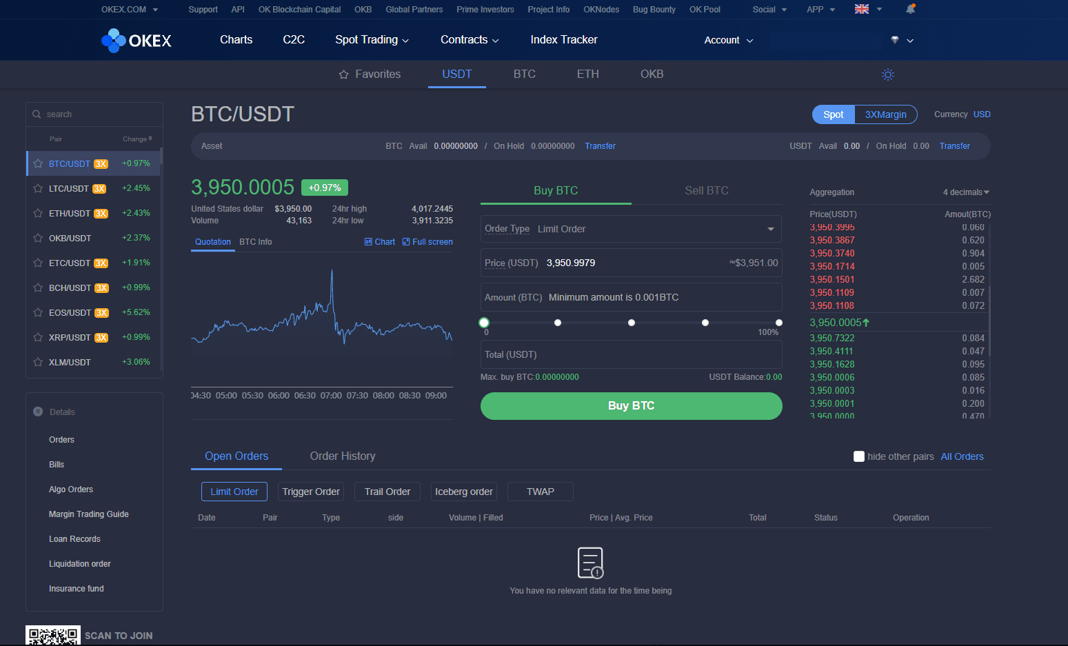Click the OKEX logo
Screen dimensions: 1068x646
[137, 41]
